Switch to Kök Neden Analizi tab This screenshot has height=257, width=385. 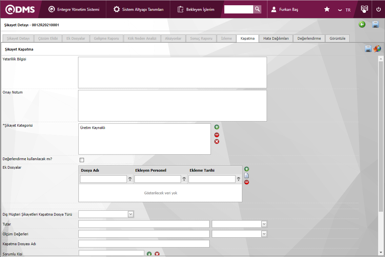(x=142, y=38)
